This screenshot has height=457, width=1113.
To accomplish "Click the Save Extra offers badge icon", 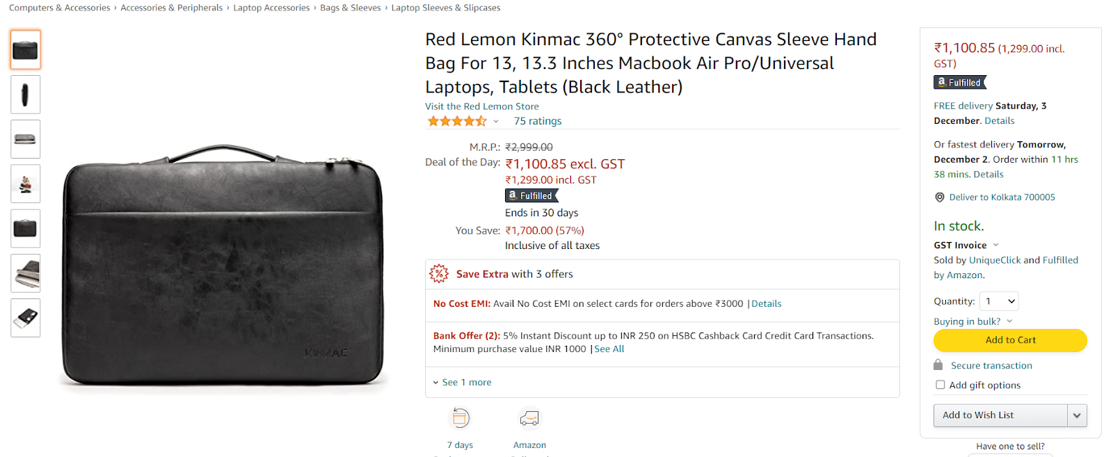I will (x=439, y=273).
